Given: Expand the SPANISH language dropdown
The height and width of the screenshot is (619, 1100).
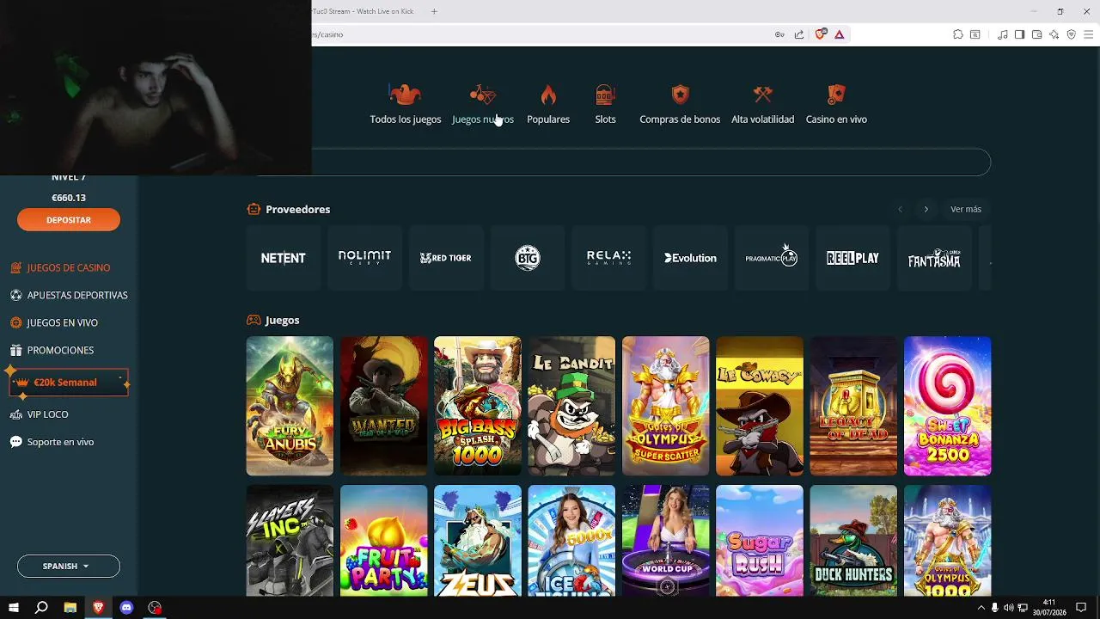Looking at the screenshot, I should 69,567.
